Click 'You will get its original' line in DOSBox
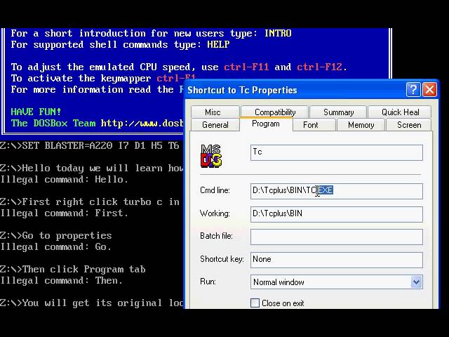 pyautogui.click(x=92, y=303)
